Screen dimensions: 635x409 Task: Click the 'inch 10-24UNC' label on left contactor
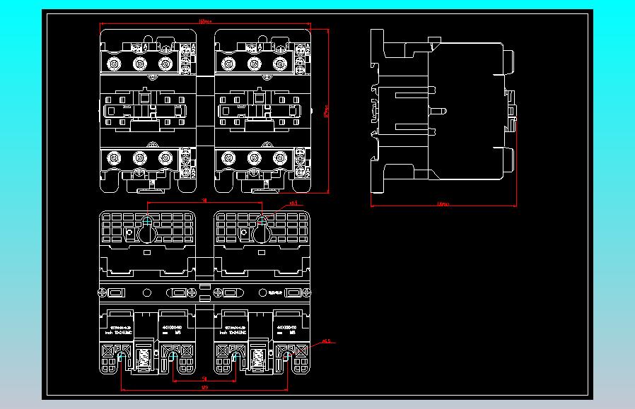coord(119,333)
